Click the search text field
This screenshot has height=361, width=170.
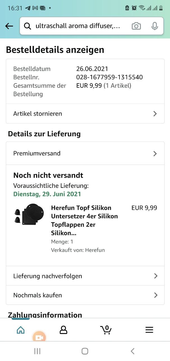(78, 26)
